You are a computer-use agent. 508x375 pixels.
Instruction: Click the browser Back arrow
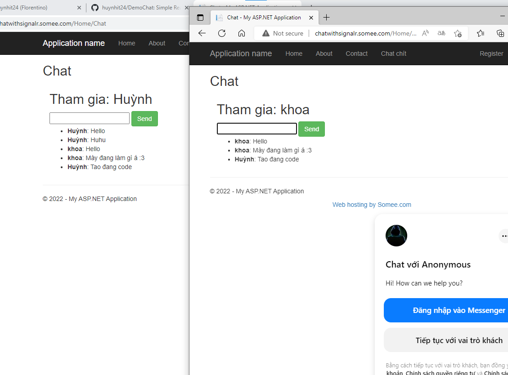coord(201,33)
